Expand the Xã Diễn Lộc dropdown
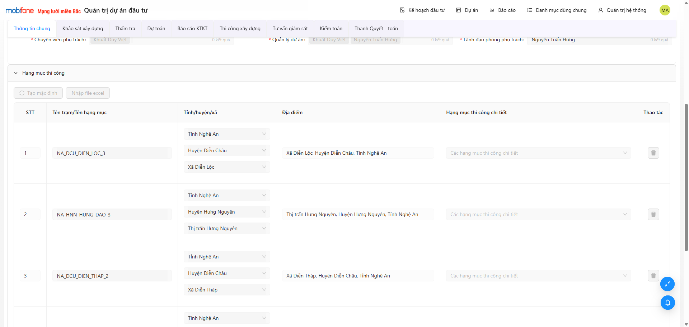Viewport: 689px width, 327px height. pos(226,167)
